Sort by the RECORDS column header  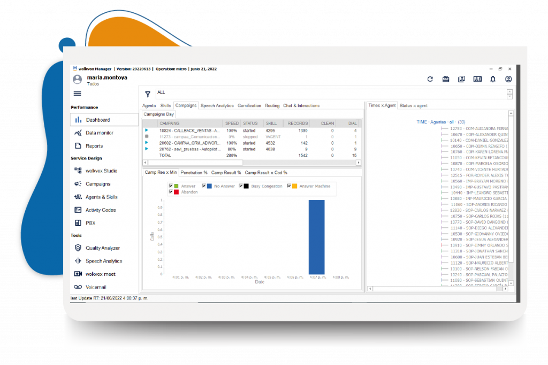pyautogui.click(x=298, y=123)
